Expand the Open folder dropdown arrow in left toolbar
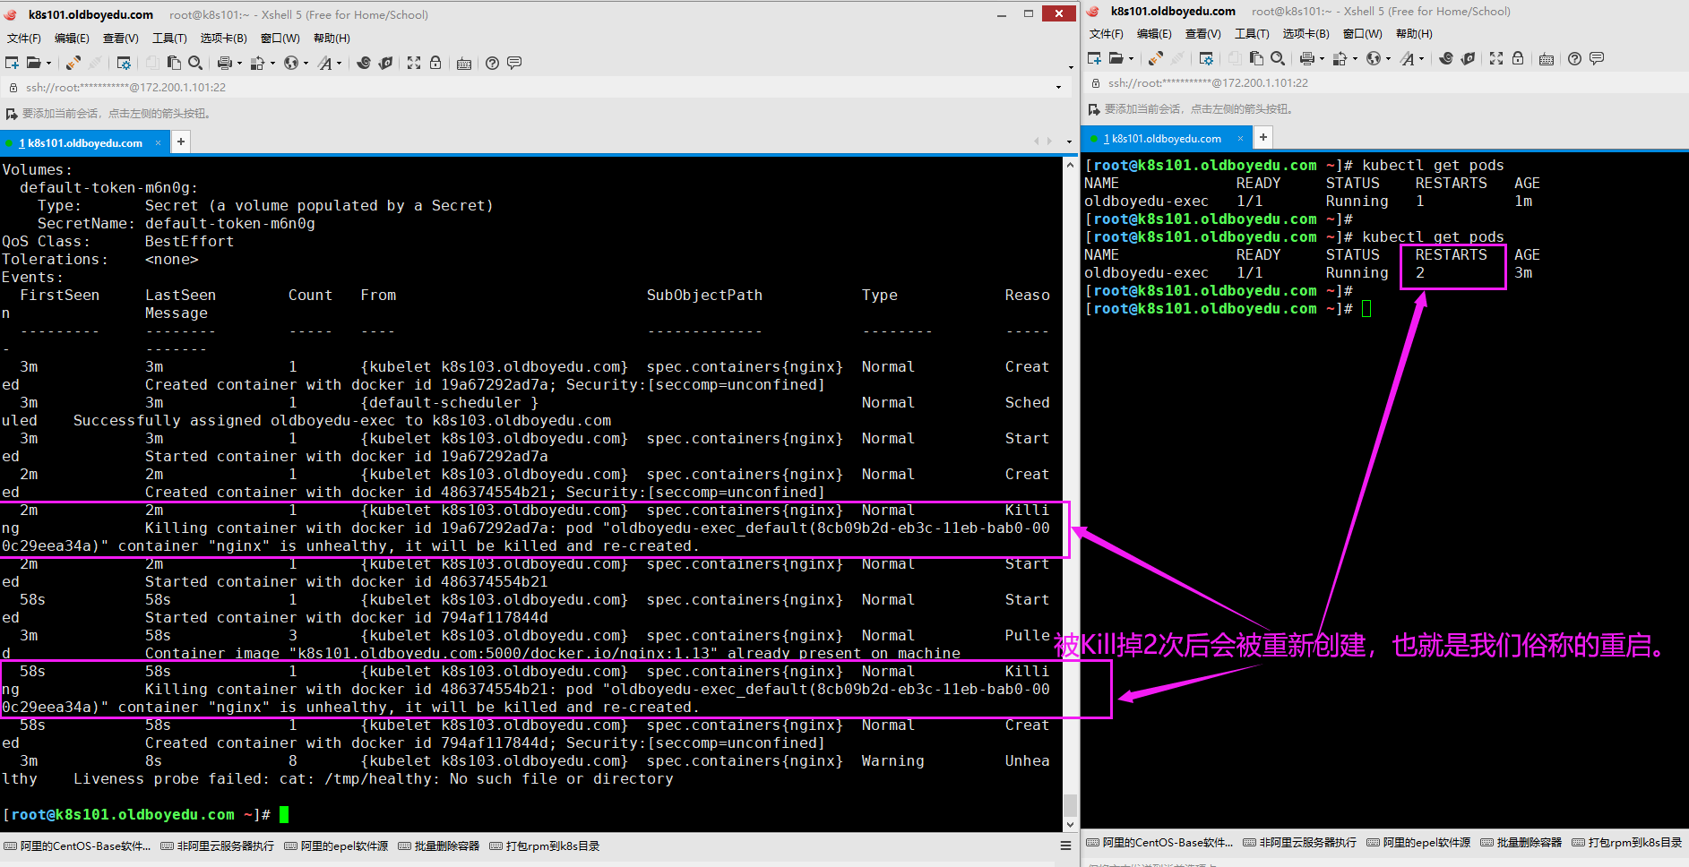Viewport: 1689px width, 867px height. pos(48,63)
